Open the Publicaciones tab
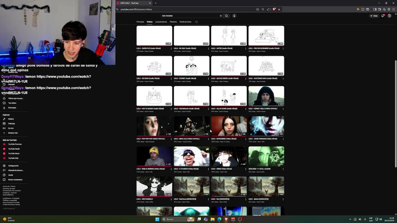 [185, 22]
